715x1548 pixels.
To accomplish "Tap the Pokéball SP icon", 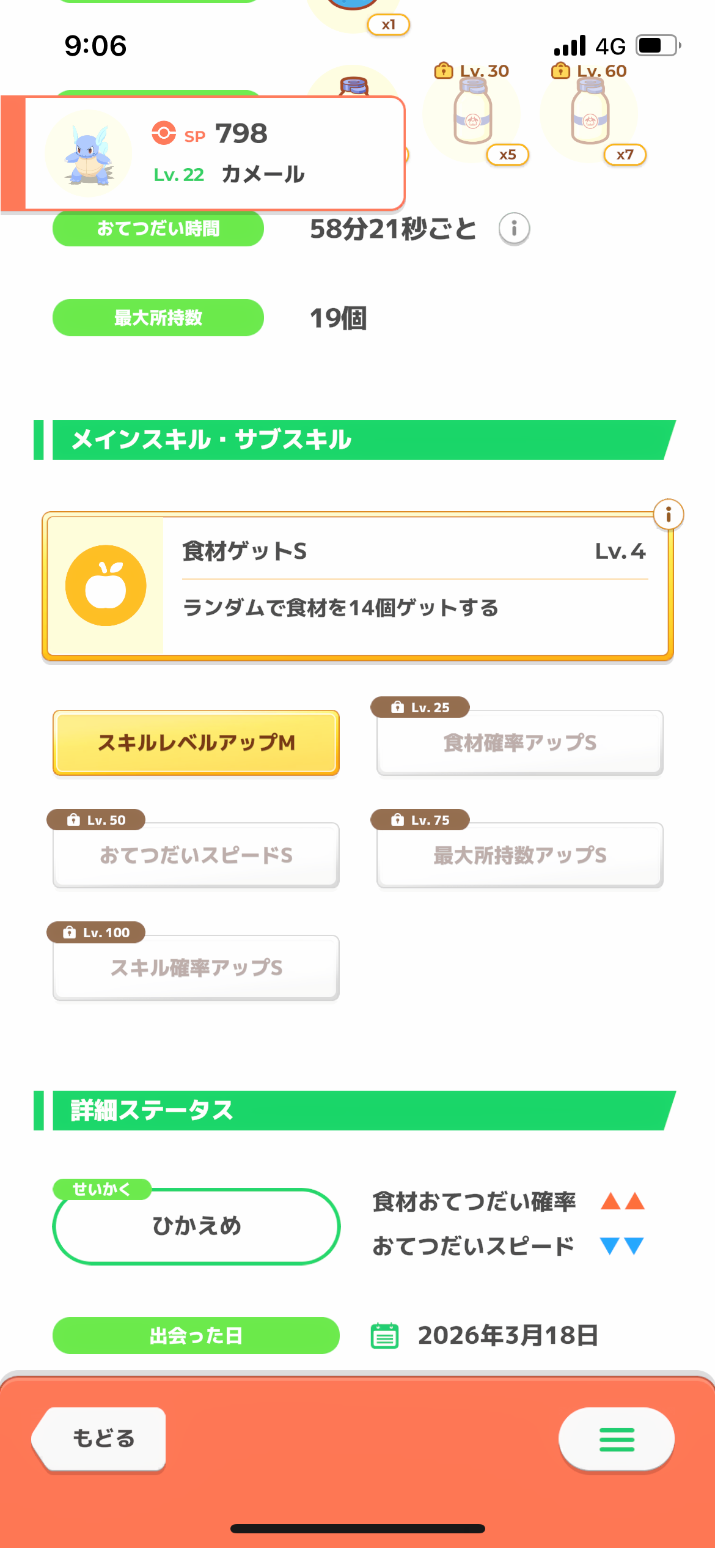I will tap(164, 133).
